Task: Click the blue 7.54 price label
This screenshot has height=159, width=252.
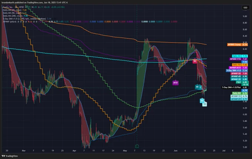Action: 245,62
